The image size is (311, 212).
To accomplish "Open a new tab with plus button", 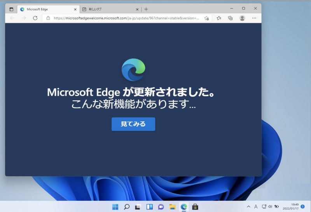I will click(x=146, y=9).
